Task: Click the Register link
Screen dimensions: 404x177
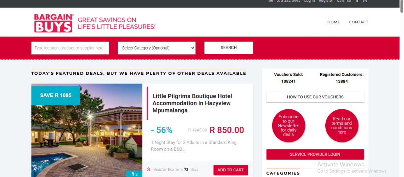Action: coord(326,1)
